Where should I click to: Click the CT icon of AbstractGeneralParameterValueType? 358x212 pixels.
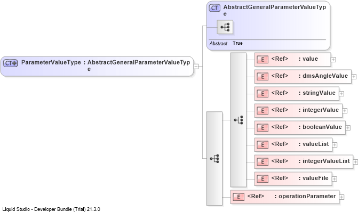[x=214, y=8]
